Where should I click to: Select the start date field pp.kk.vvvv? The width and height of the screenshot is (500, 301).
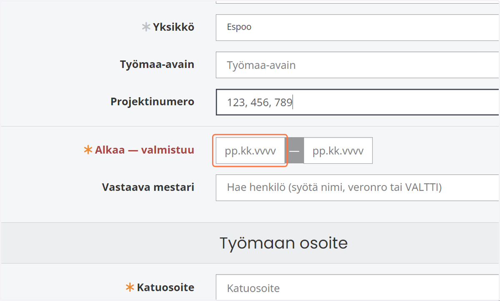tap(250, 150)
